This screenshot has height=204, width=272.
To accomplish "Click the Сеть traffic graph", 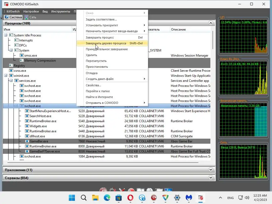I will pyautogui.click(x=243, y=161).
